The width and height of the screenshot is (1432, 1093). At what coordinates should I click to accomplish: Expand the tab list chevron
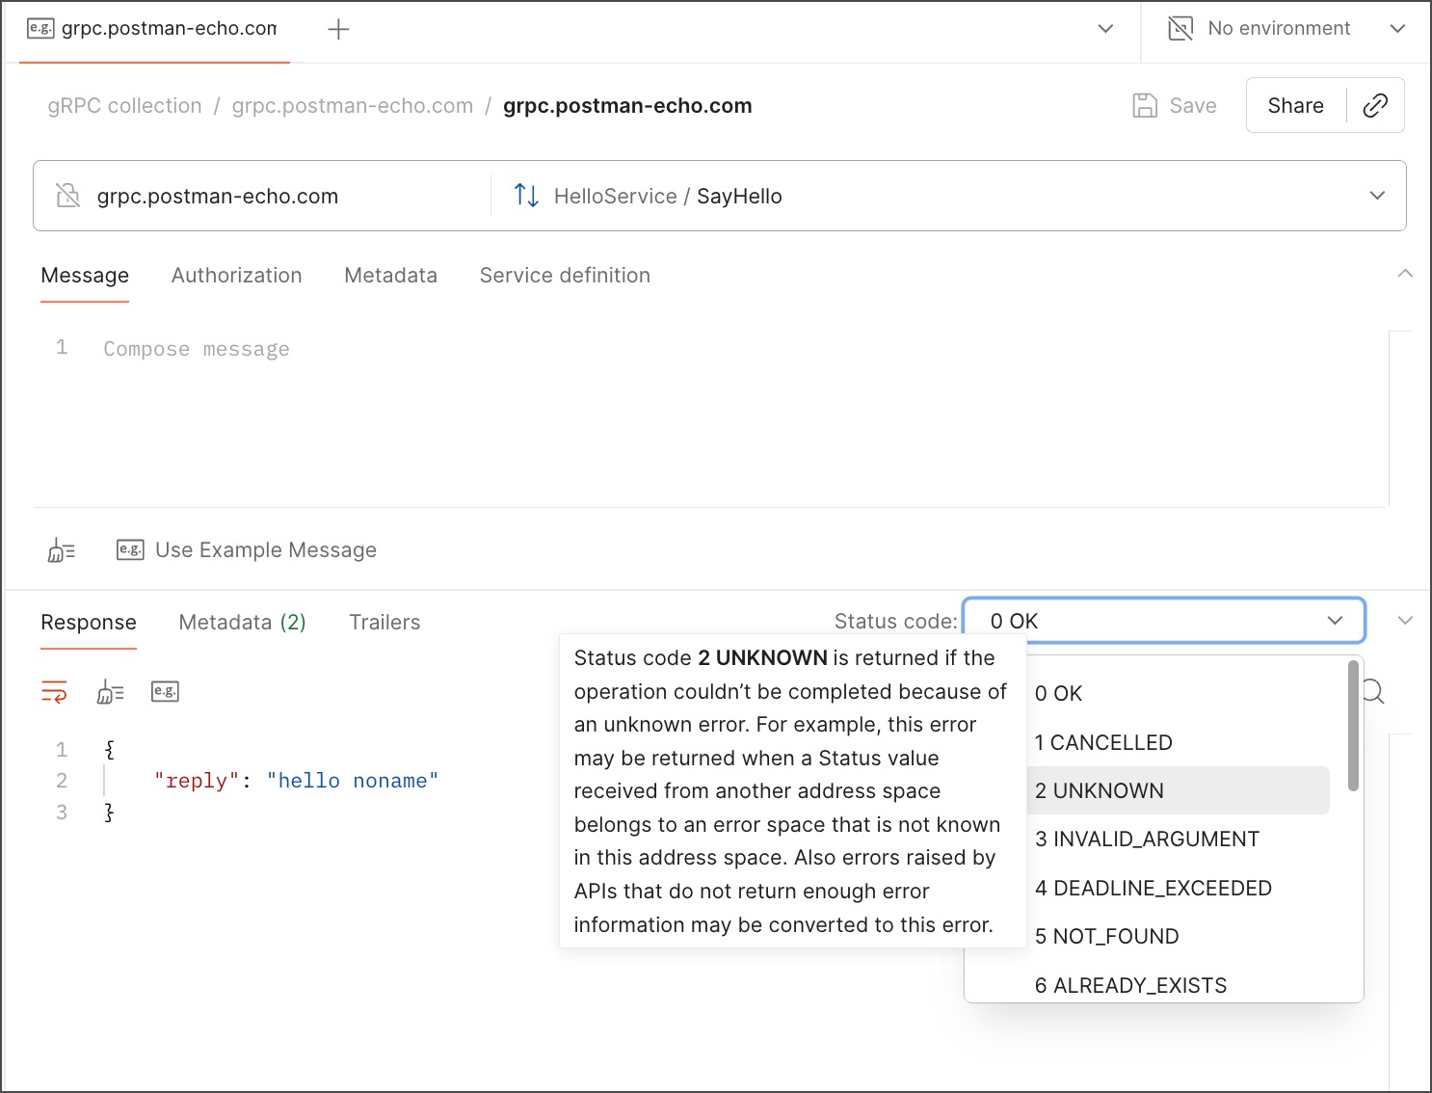(1105, 29)
